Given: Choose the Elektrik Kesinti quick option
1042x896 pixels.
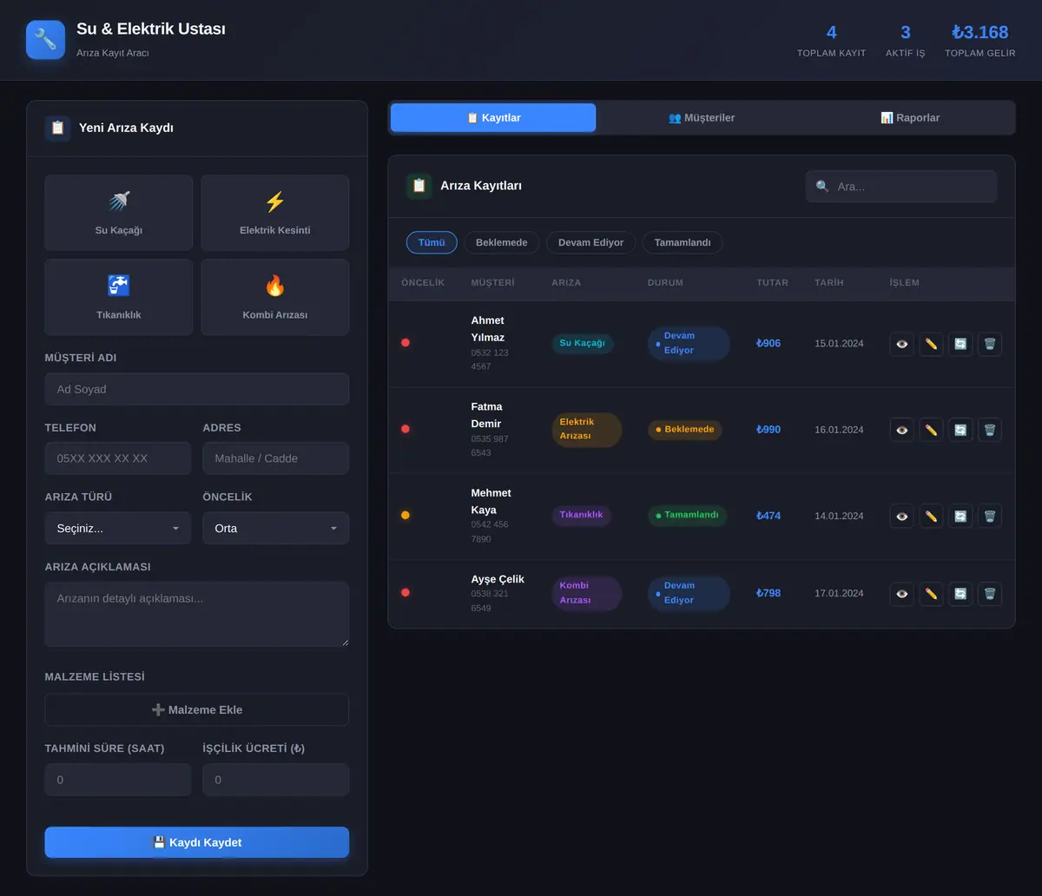Looking at the screenshot, I should (275, 213).
